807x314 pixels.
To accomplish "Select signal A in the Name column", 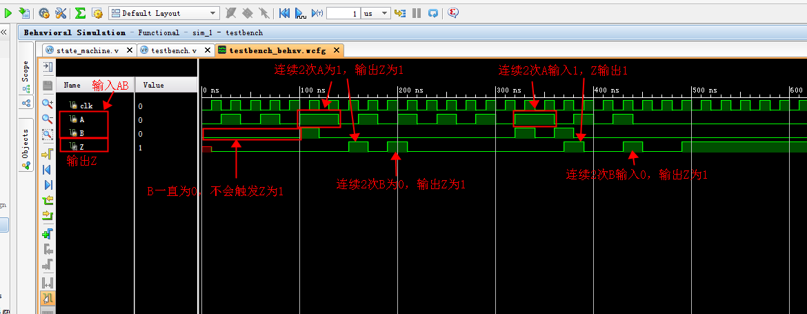I will pyautogui.click(x=82, y=119).
